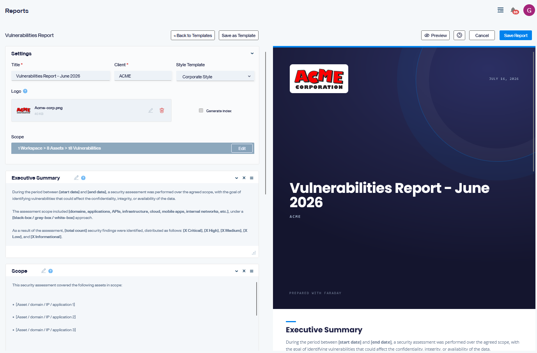The width and height of the screenshot is (537, 353).
Task: Open the Corporate Style template dropdown
Action: pos(215,76)
